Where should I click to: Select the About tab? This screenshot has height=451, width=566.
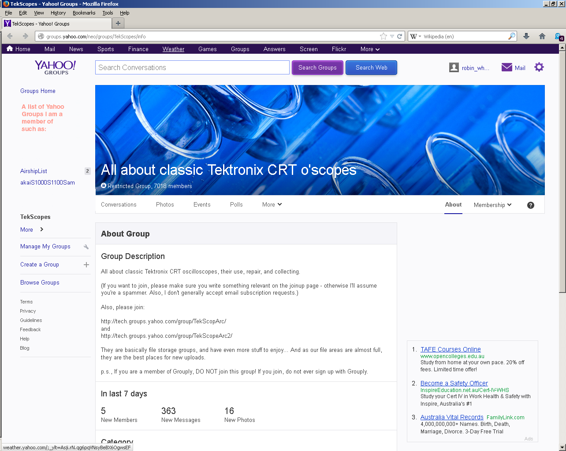tap(453, 204)
